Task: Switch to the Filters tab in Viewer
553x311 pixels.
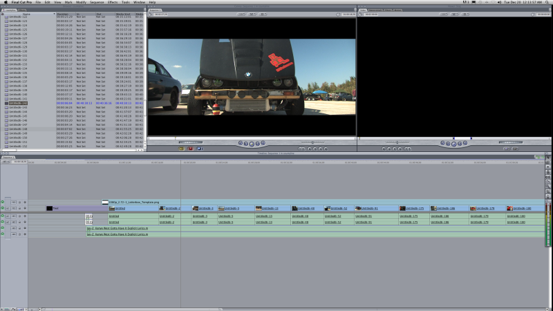Action: coord(388,10)
